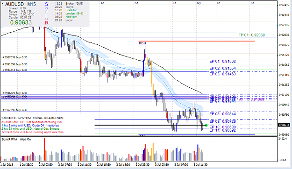Click the 20:28 Local clock row
The width and height of the screenshot is (292, 169).
tap(64, 20)
